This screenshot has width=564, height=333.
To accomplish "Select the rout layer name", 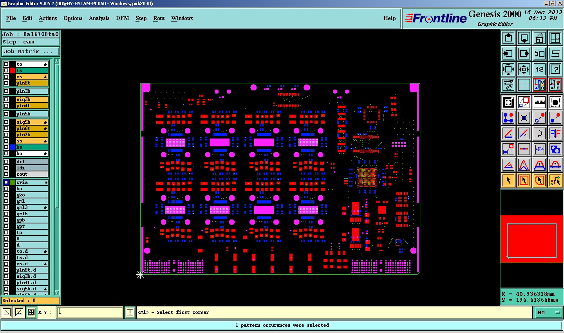I will point(32,174).
